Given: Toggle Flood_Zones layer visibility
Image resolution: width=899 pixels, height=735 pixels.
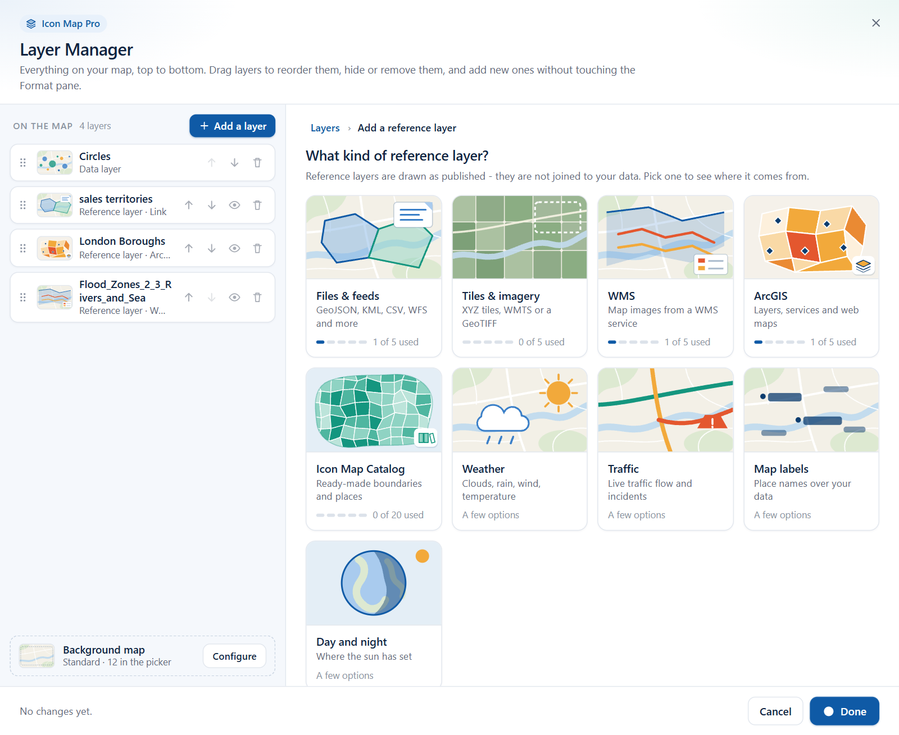Looking at the screenshot, I should (x=235, y=298).
